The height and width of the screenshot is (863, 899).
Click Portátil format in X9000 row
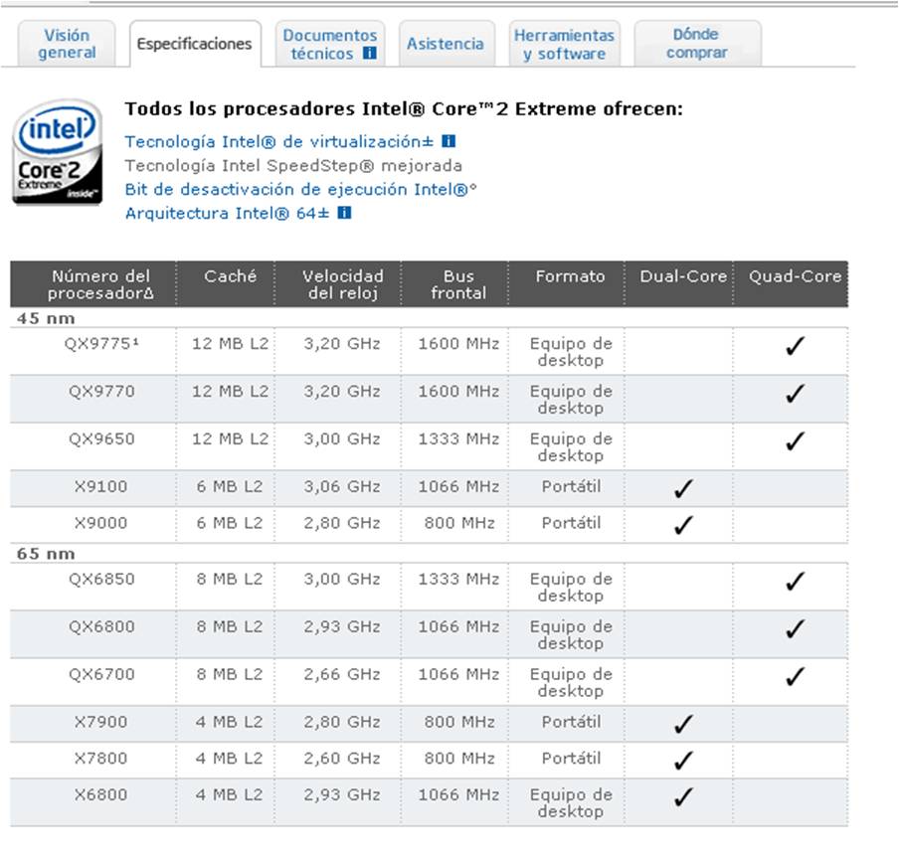click(572, 523)
